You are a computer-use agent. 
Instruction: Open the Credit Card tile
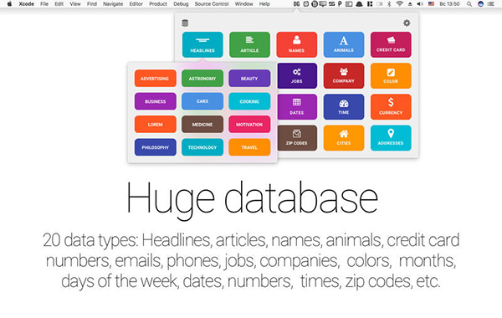click(x=391, y=44)
